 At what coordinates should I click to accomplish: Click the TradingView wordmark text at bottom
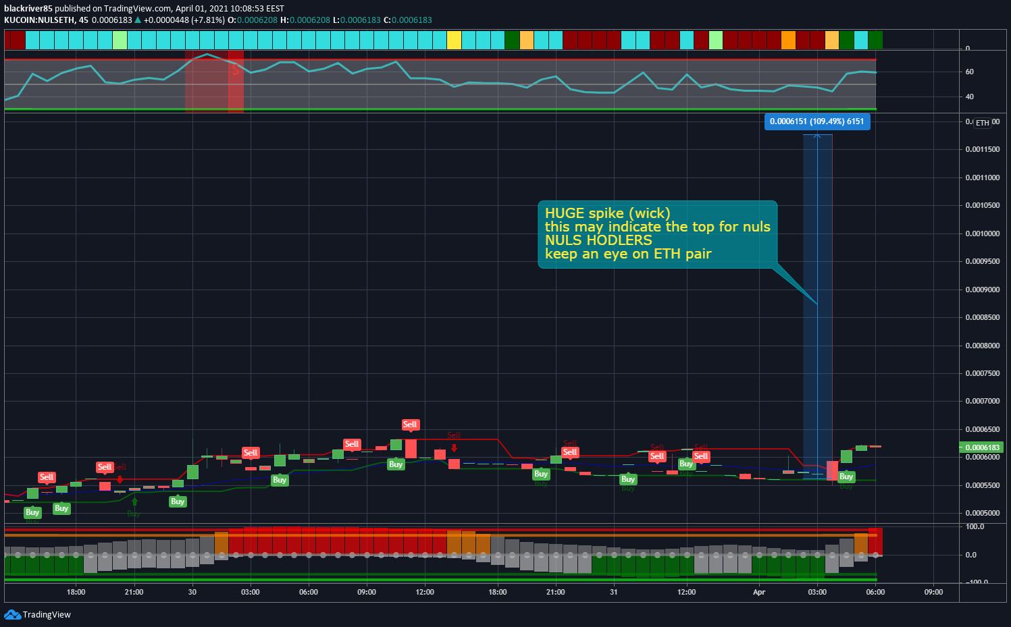click(47, 614)
